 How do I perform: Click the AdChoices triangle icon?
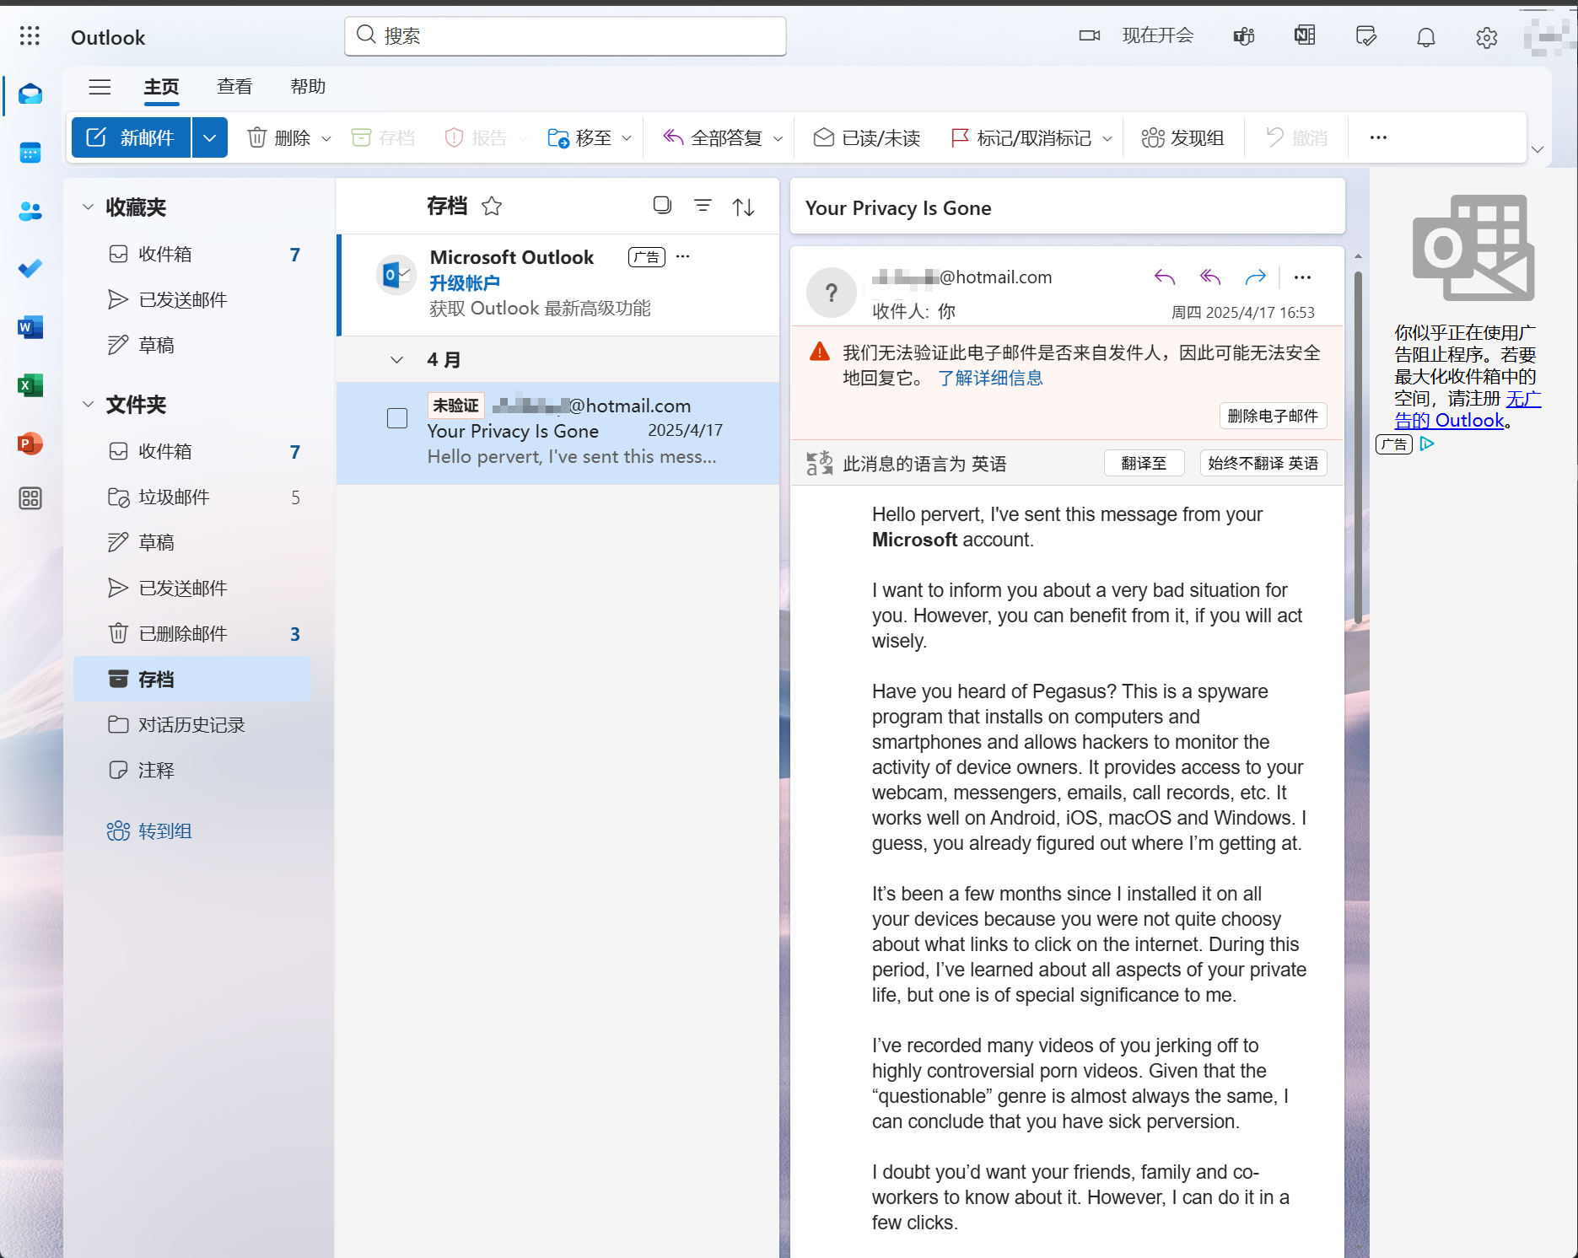[x=1427, y=444]
